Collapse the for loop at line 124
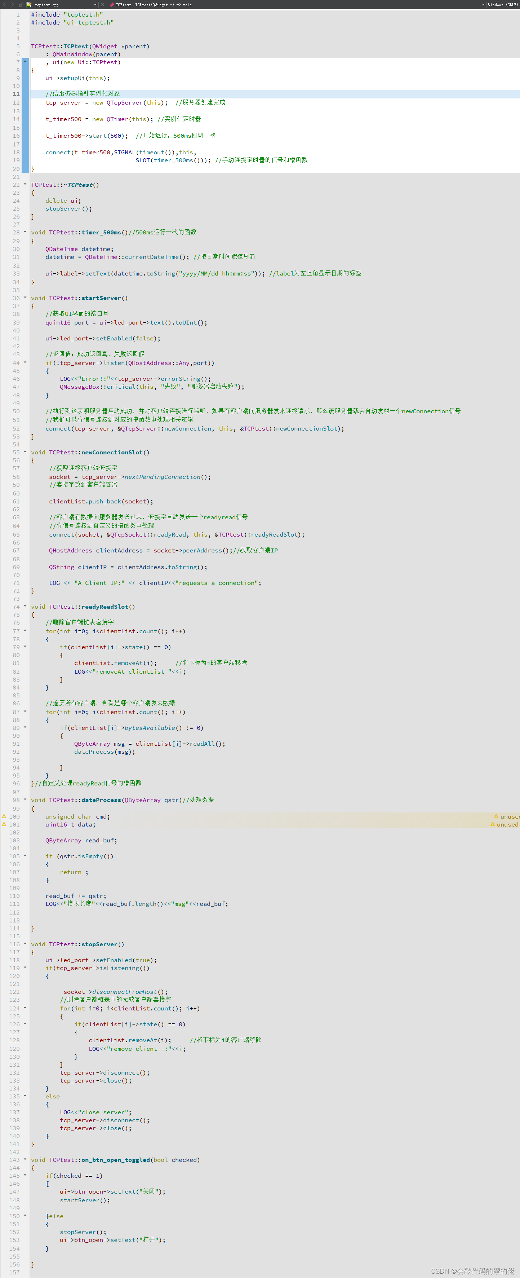This screenshot has width=520, height=1278. [25, 1008]
